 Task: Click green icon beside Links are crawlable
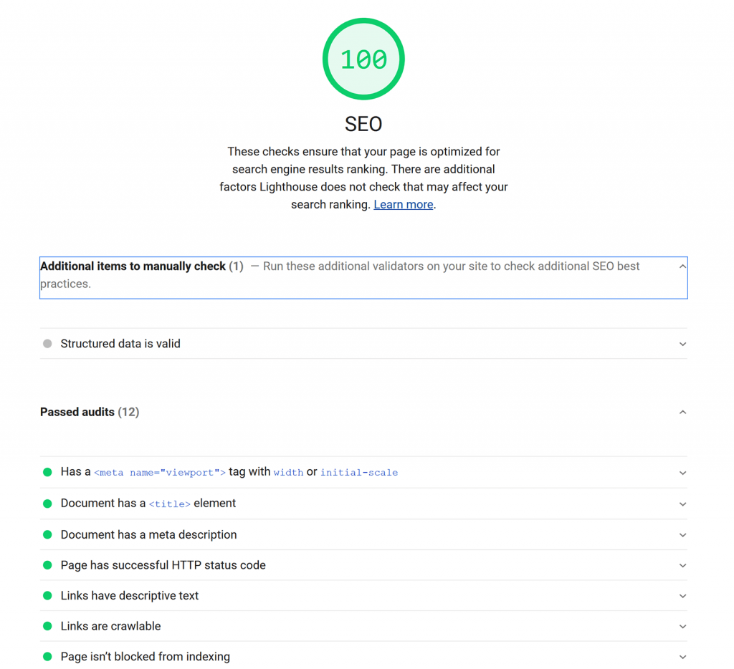pyautogui.click(x=47, y=626)
